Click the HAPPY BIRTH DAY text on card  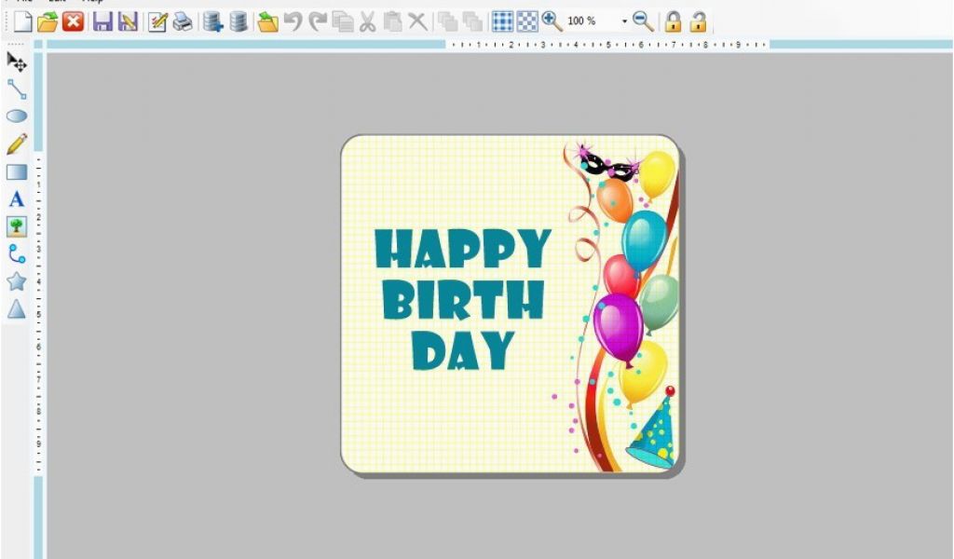[462, 299]
